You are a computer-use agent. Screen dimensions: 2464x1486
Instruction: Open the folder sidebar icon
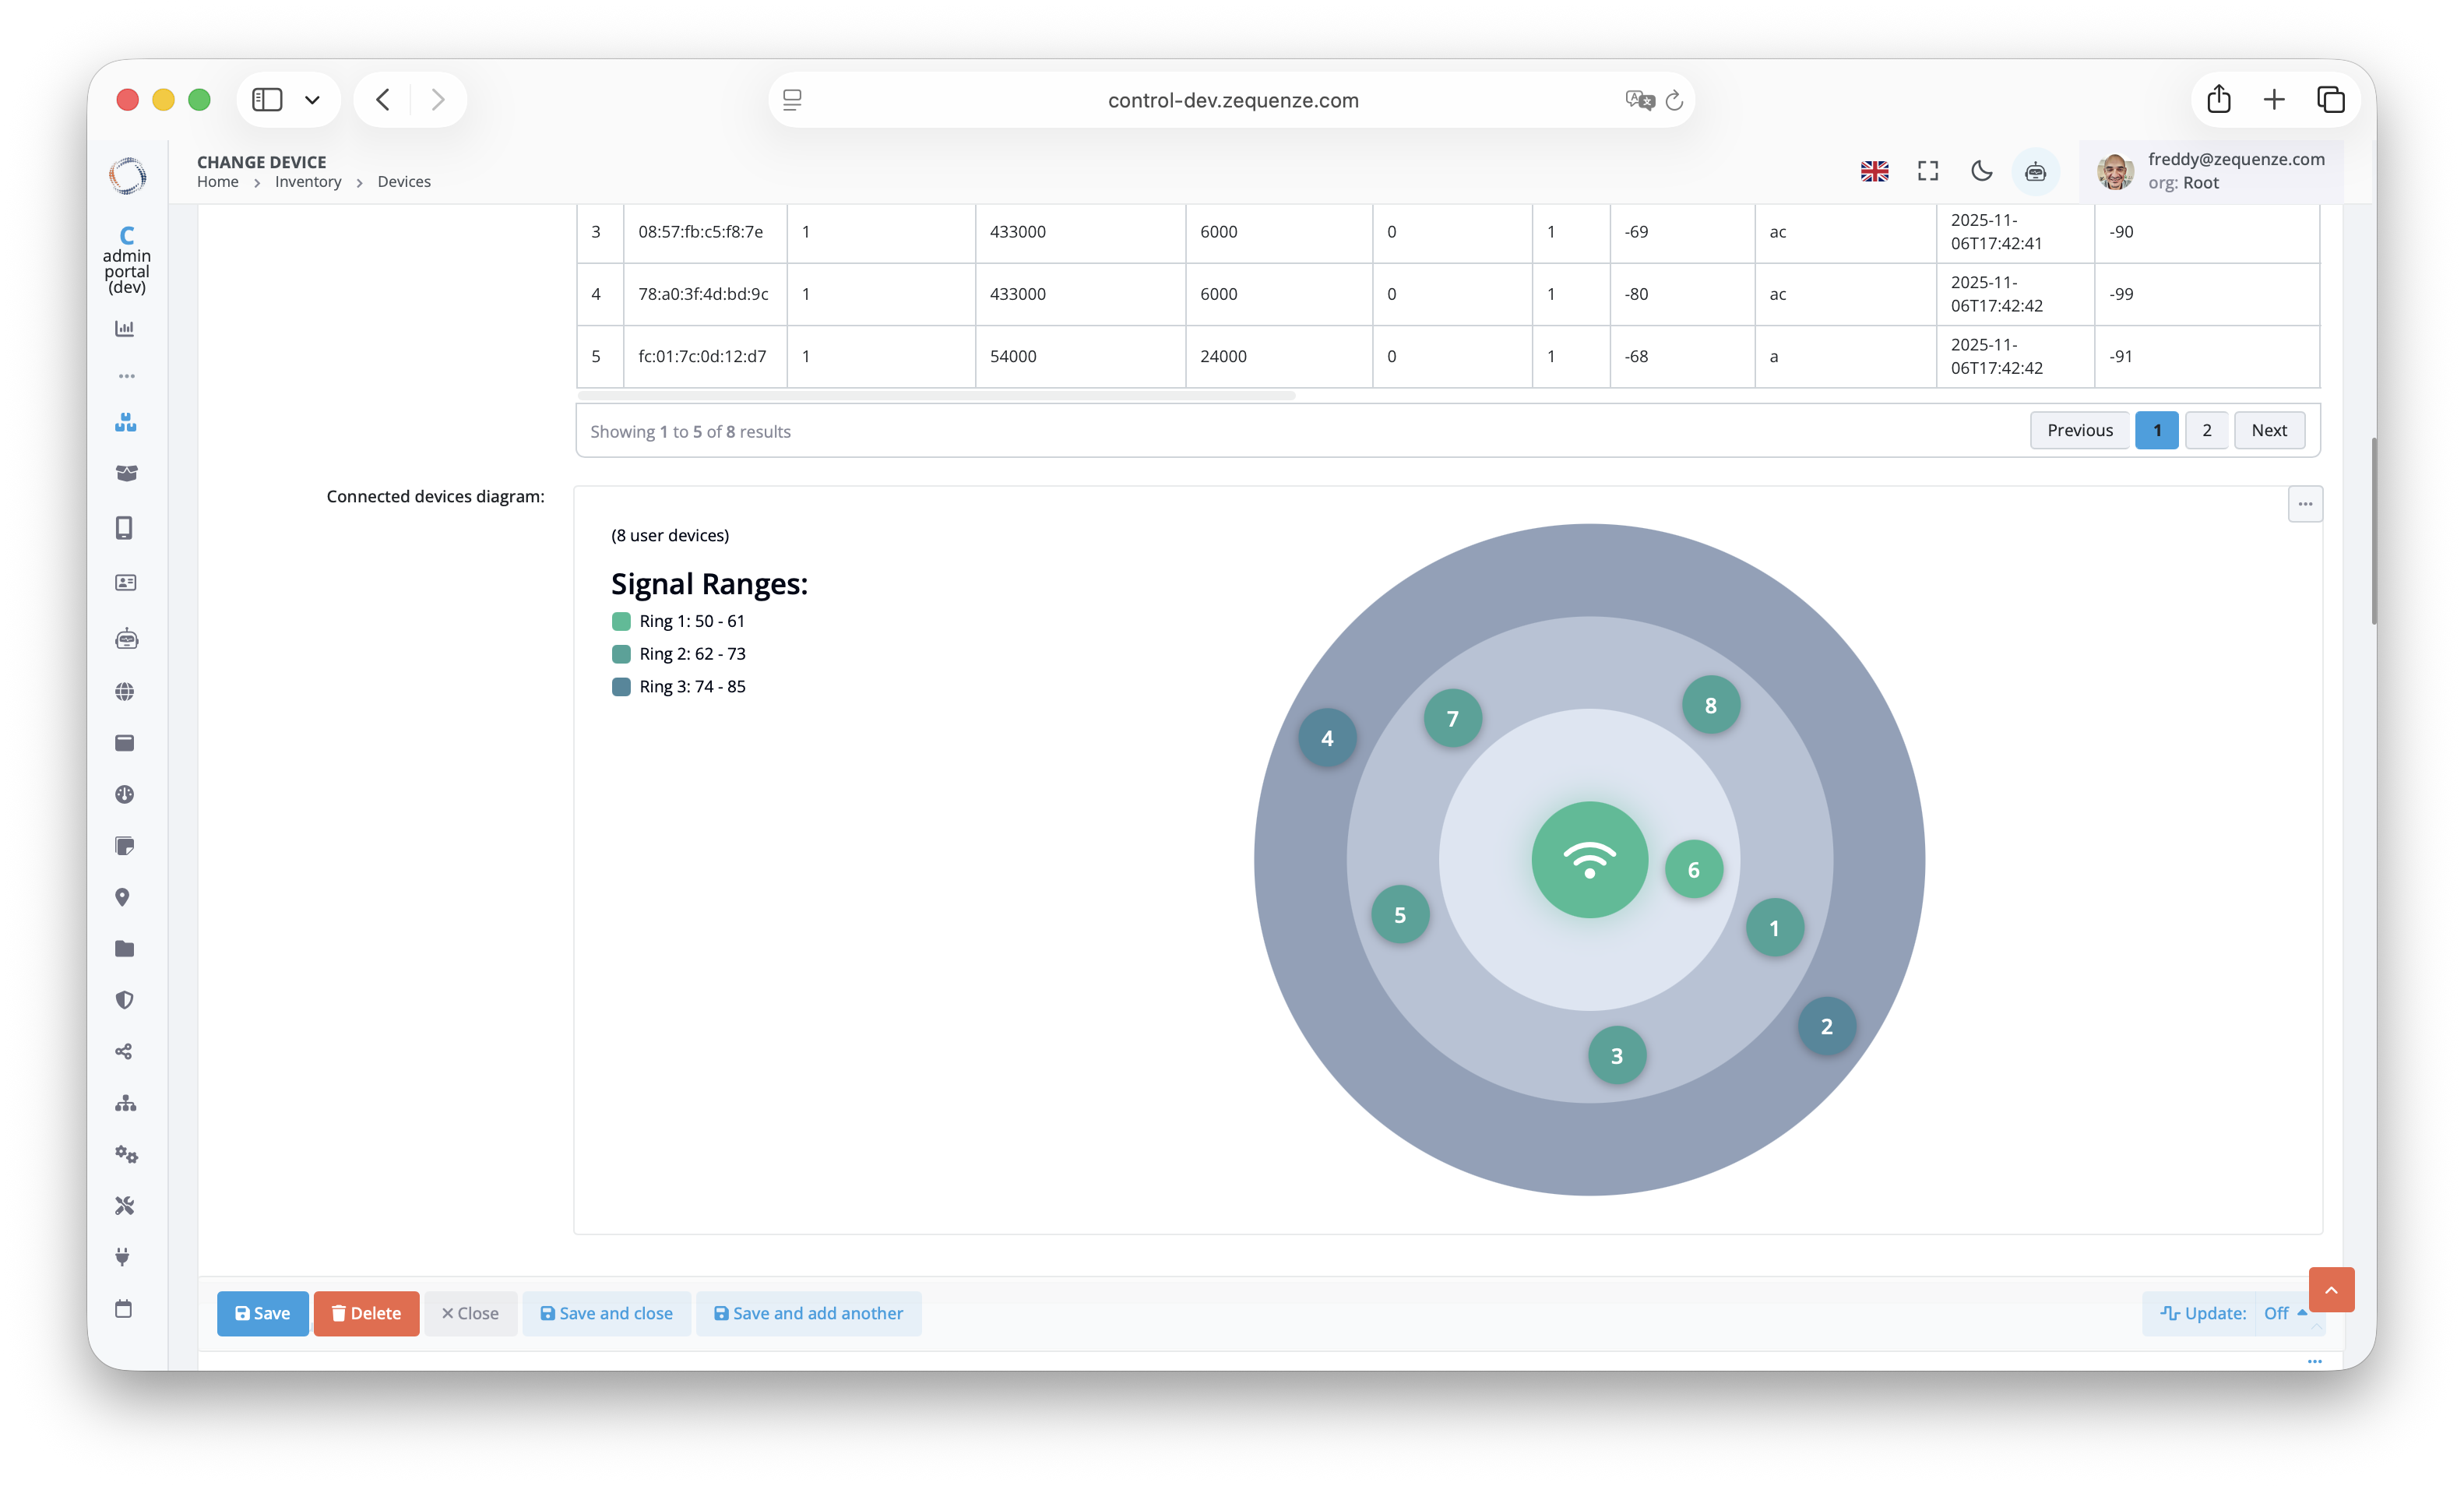click(124, 949)
